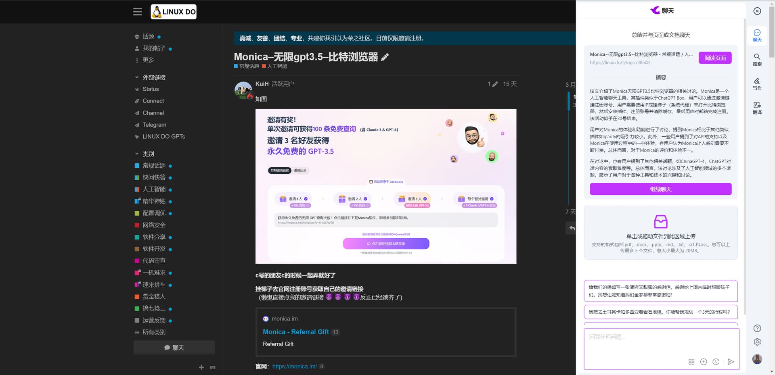
Task: Open 软件分享 category
Action: point(153,237)
